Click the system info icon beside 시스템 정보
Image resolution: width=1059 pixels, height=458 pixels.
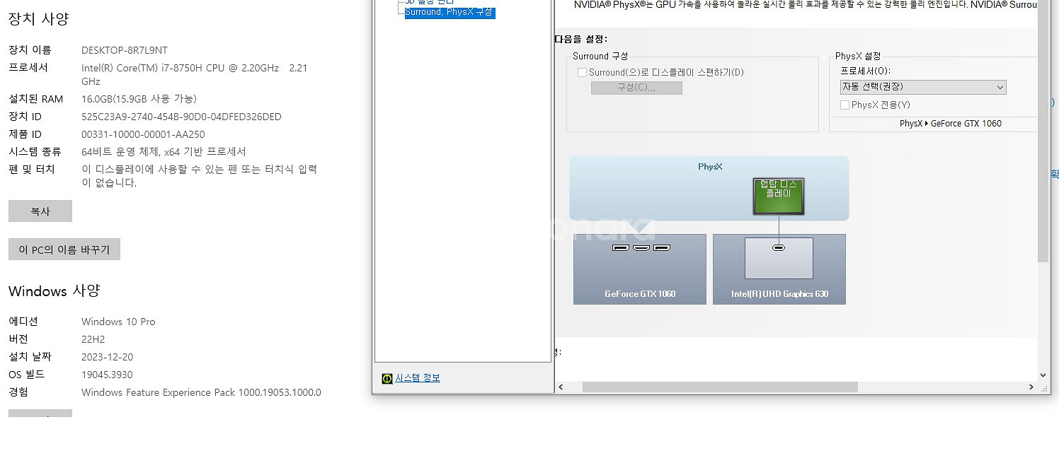click(x=387, y=378)
